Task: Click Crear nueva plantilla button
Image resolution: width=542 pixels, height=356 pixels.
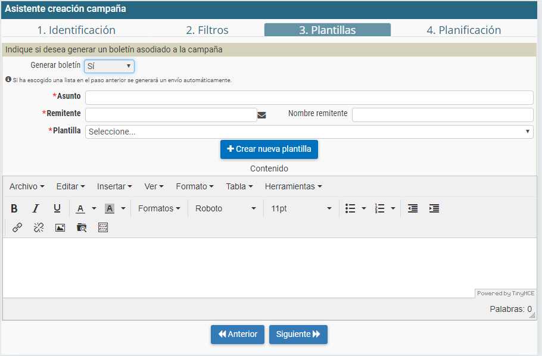Action: (x=269, y=149)
